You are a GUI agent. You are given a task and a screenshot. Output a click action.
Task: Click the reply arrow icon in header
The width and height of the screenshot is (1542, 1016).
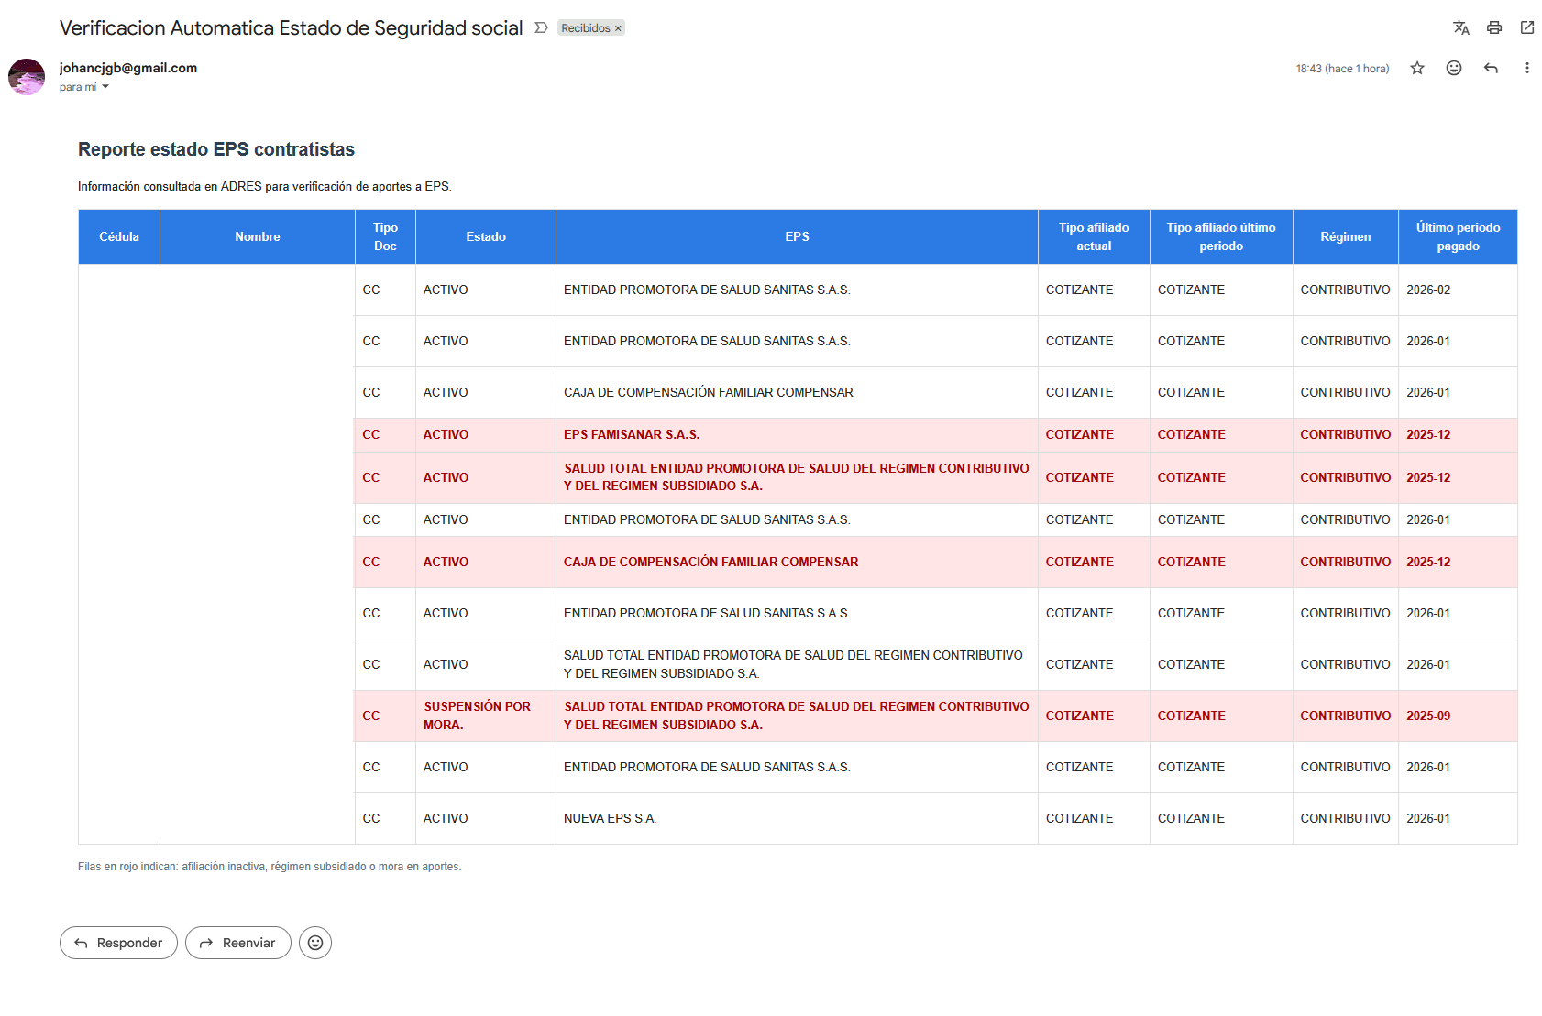pyautogui.click(x=1491, y=68)
